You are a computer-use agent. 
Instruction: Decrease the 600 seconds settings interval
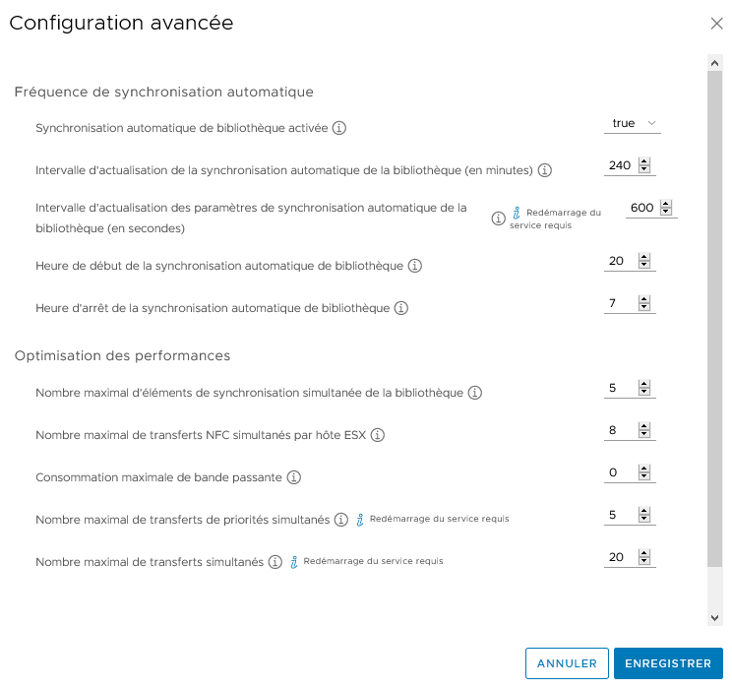(666, 212)
